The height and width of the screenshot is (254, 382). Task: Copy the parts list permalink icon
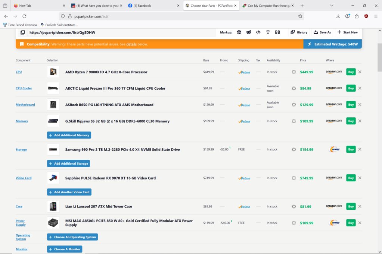[22, 32]
